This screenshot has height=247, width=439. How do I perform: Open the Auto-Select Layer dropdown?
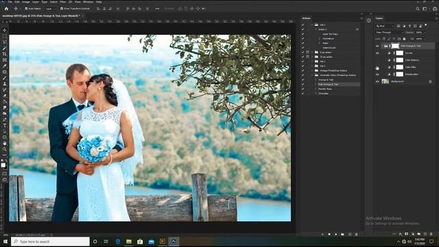[x=50, y=9]
